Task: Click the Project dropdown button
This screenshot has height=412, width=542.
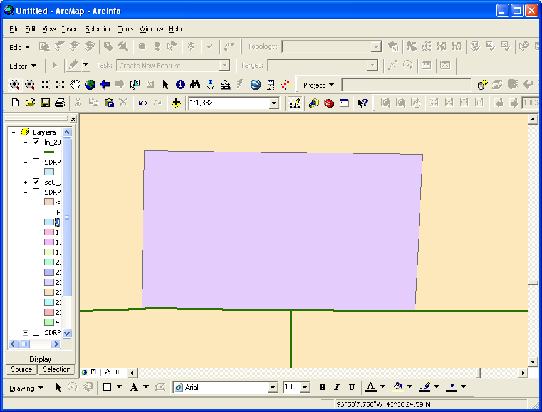Action: pos(319,85)
